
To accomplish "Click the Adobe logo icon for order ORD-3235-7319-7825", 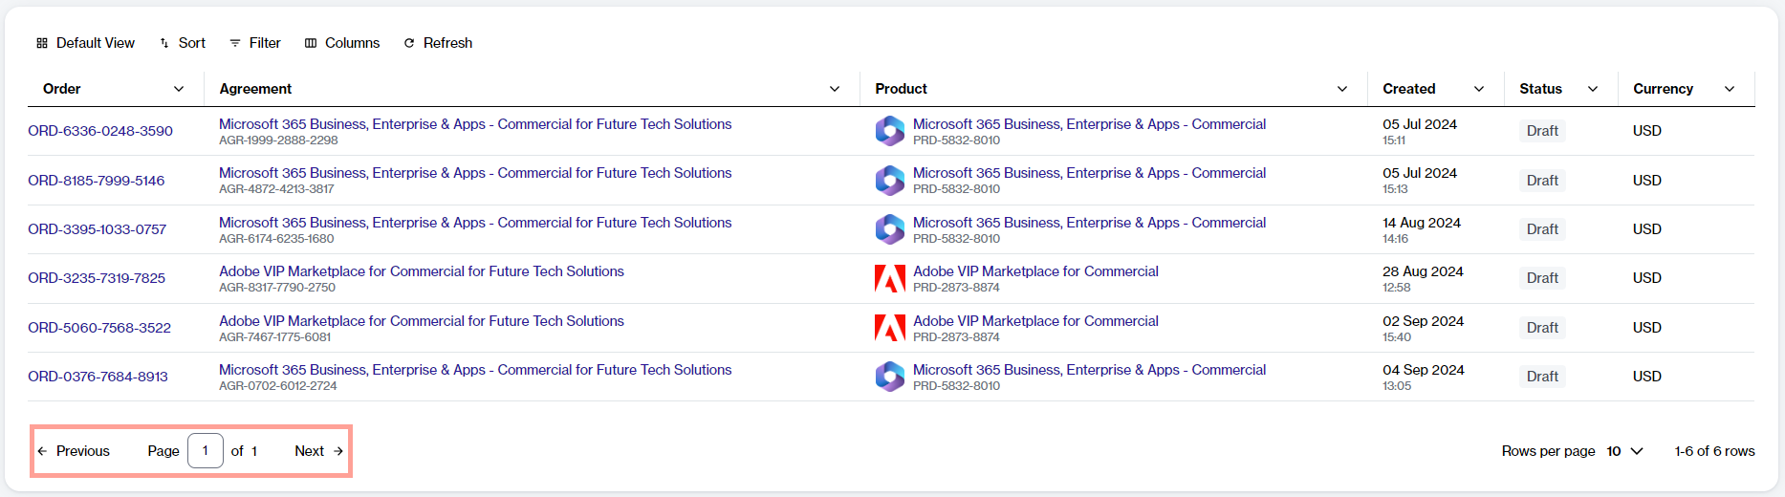I will [889, 278].
